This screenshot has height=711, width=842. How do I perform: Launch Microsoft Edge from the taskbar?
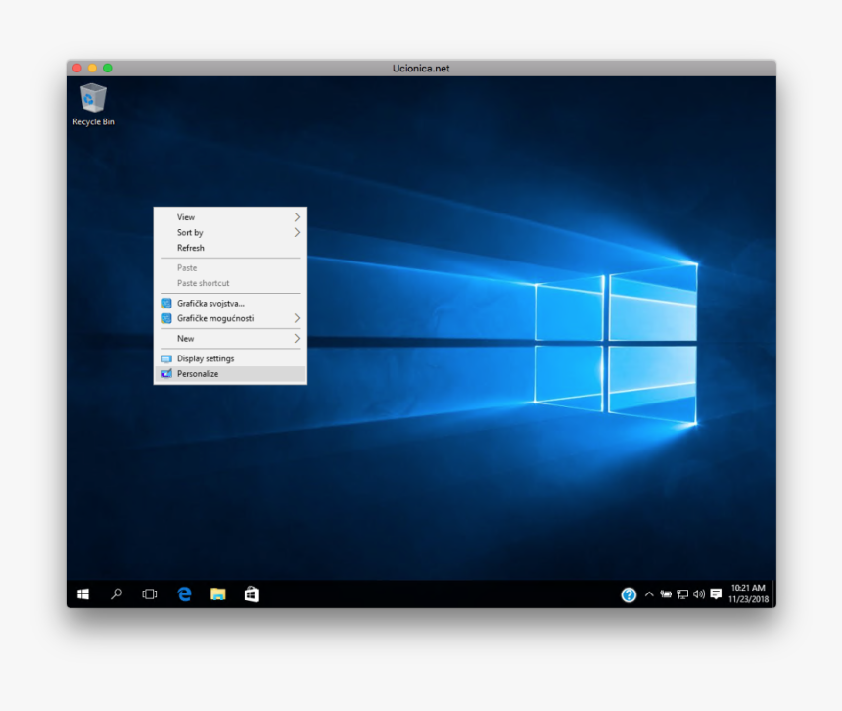[x=184, y=593]
